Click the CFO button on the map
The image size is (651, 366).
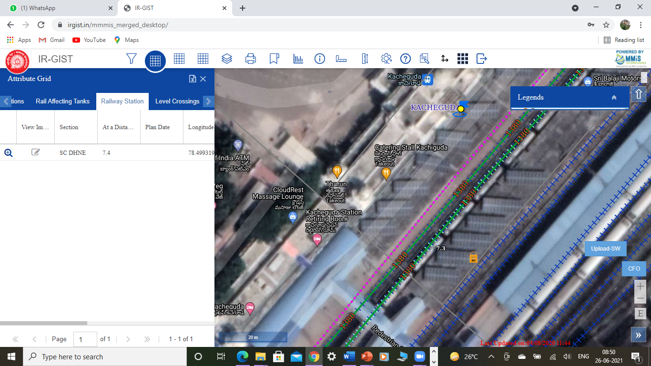(x=634, y=269)
